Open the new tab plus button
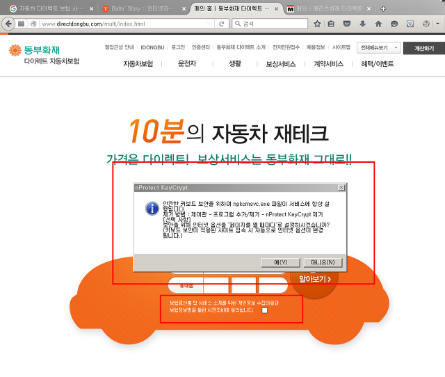Screen dimensions: 445x377 pyautogui.click(x=383, y=9)
